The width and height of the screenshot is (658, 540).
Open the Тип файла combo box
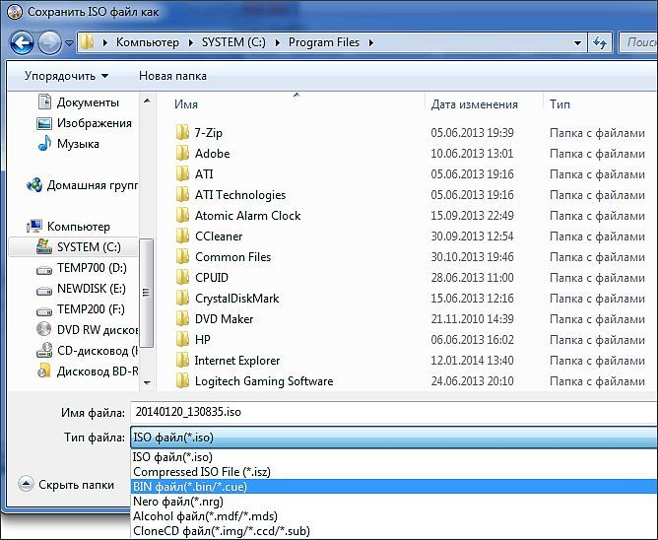(x=394, y=438)
